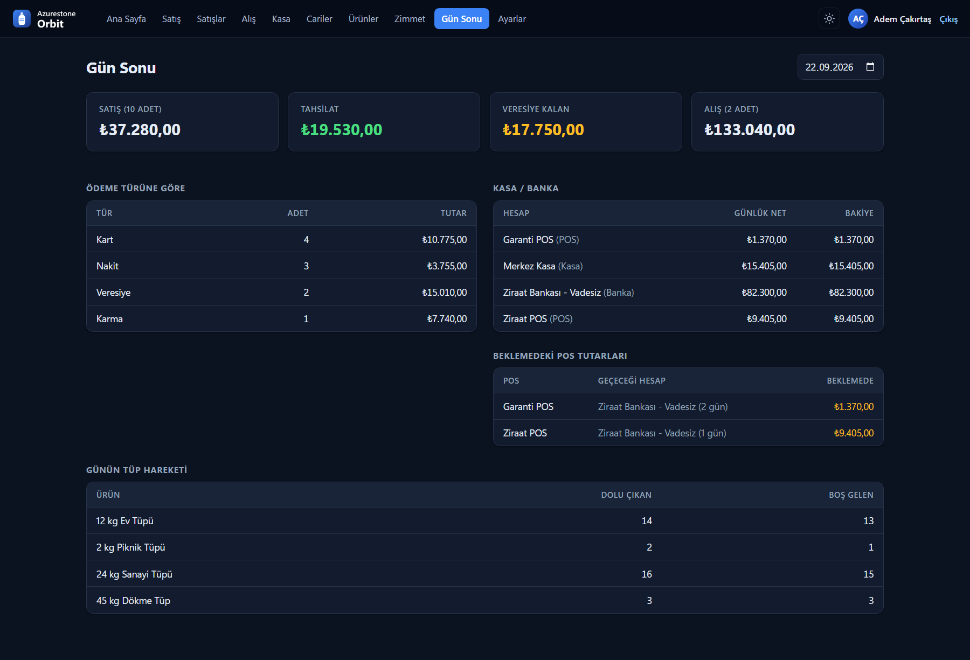Screen dimensions: 970x660
Task: Open the Ayarlar settings page
Action: tap(512, 19)
